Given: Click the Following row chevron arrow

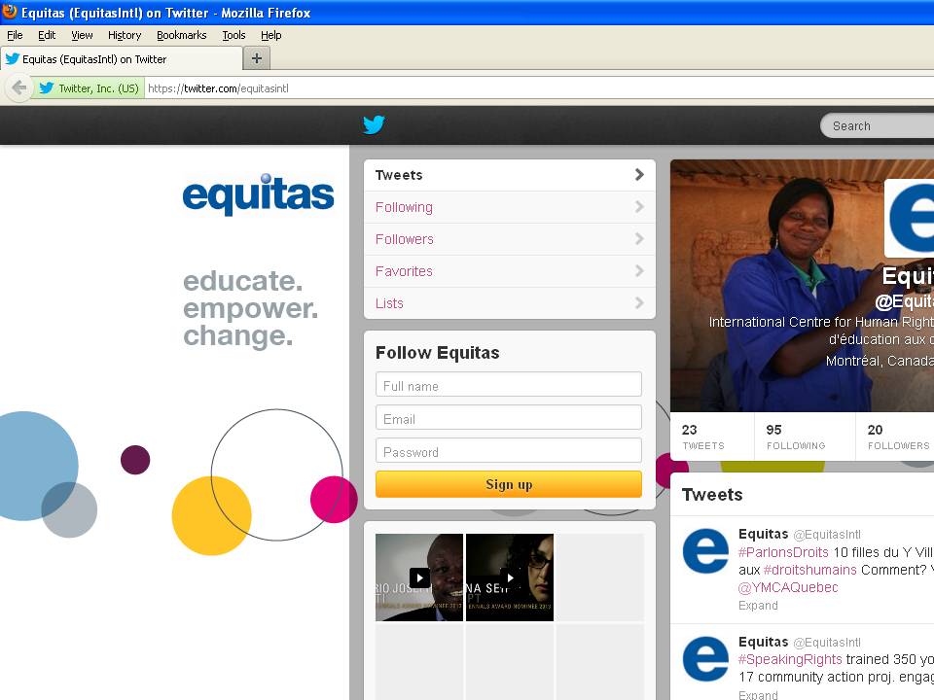Looking at the screenshot, I should pyautogui.click(x=639, y=206).
